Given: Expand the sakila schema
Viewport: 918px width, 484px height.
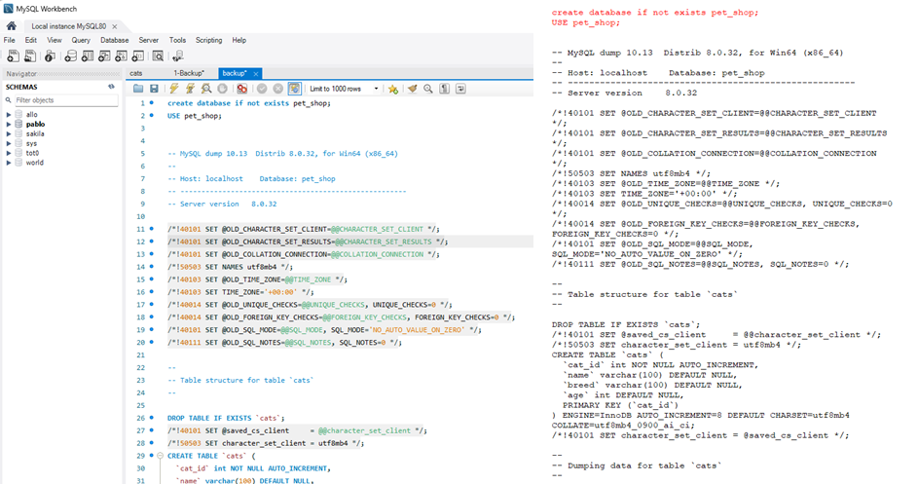Looking at the screenshot, I should tap(9, 133).
